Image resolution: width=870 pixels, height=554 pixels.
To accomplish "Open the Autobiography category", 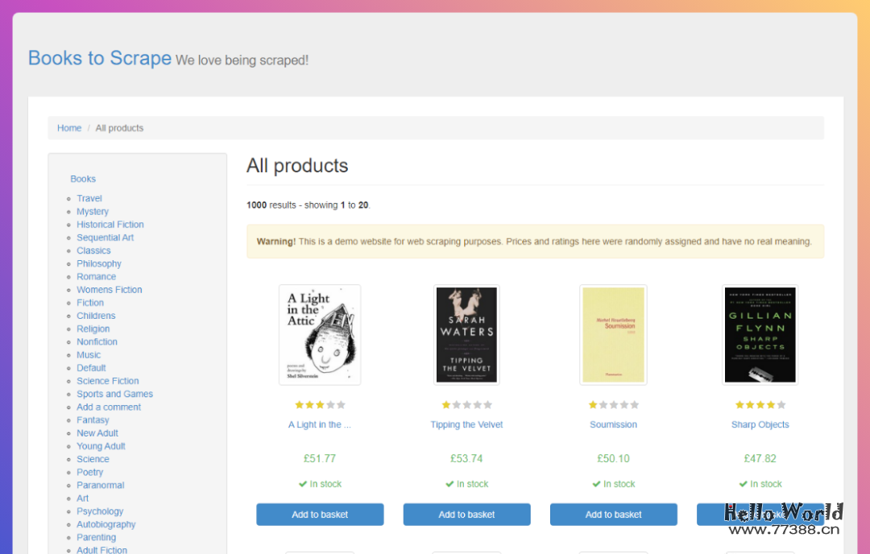I will (106, 524).
